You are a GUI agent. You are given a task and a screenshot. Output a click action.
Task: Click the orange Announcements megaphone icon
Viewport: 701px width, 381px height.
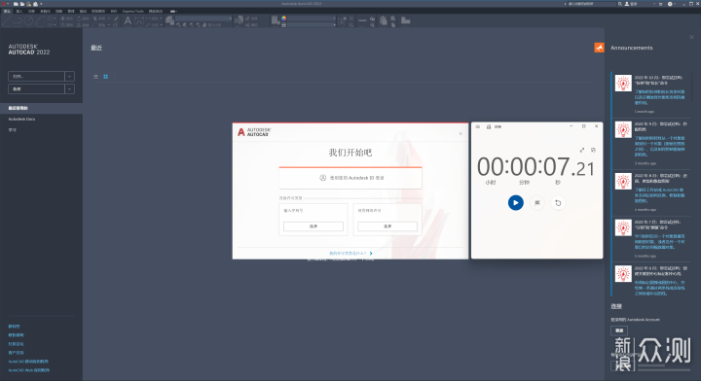(599, 48)
